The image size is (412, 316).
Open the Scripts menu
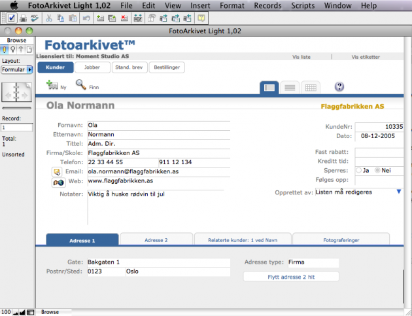303,5
